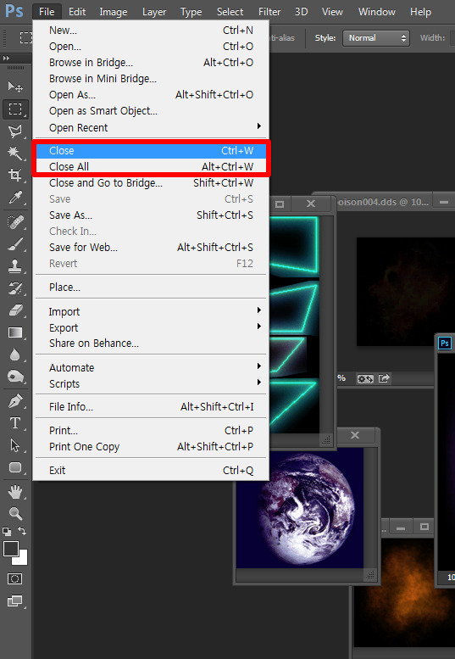
Task: Choose Close All menu entry
Action: pos(151,166)
